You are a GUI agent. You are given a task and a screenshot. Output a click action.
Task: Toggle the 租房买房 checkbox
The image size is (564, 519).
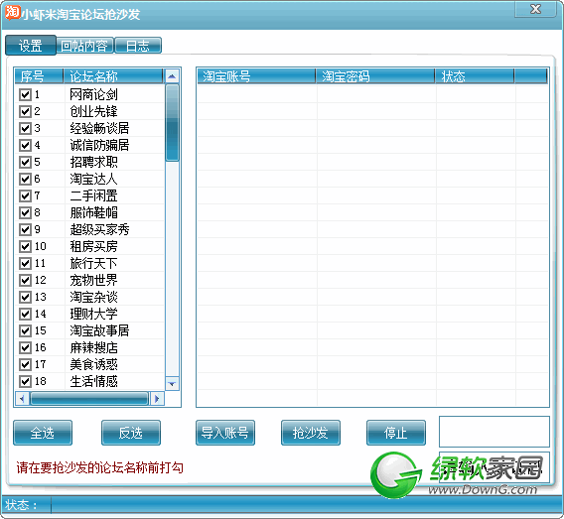tap(25, 246)
